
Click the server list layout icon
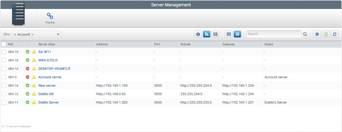(x=215, y=34)
